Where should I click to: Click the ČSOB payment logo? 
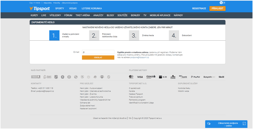(173, 77)
